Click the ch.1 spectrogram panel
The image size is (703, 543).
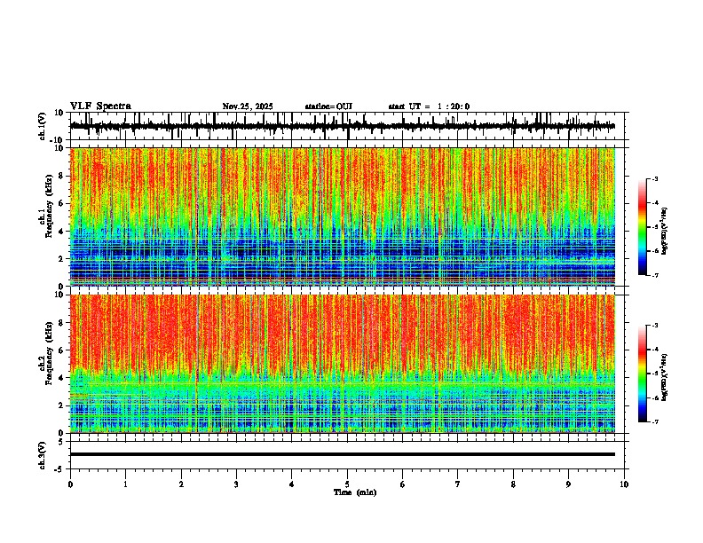[342, 216]
